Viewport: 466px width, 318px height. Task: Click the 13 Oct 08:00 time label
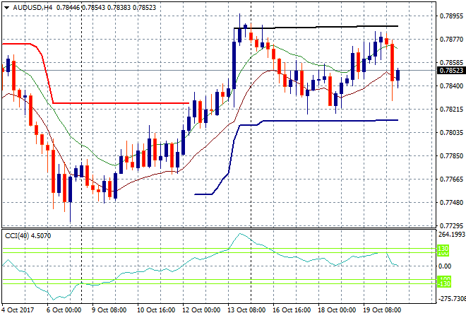click(246, 310)
